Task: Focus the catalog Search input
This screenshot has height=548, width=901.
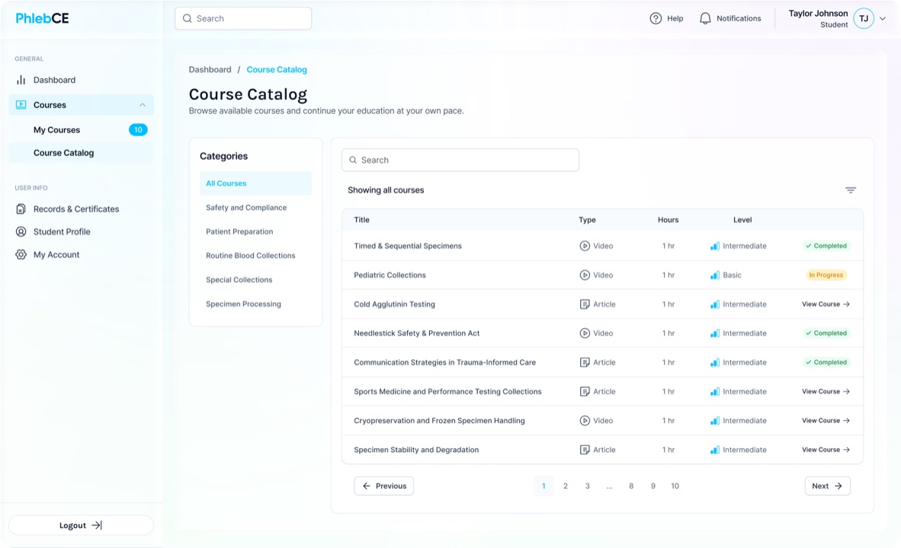Action: pyautogui.click(x=460, y=160)
